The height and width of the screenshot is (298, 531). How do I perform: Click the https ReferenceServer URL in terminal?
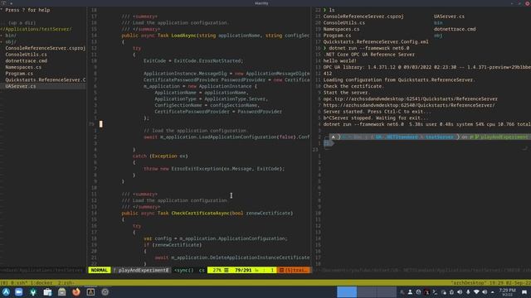coord(409,105)
